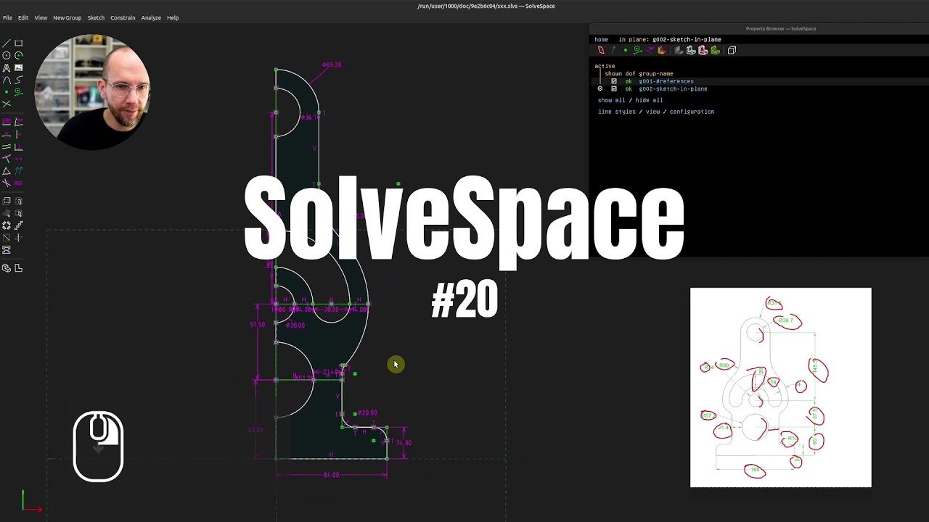The image size is (929, 522).
Task: Select the 84.00 width dimension
Action: [x=331, y=475]
